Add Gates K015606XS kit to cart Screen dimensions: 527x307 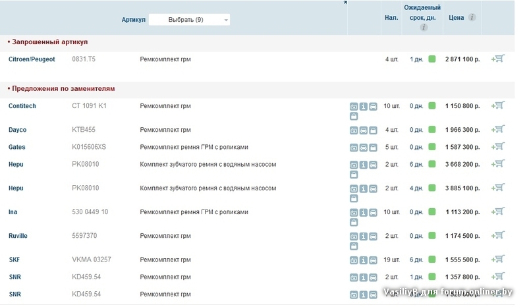coord(498,146)
